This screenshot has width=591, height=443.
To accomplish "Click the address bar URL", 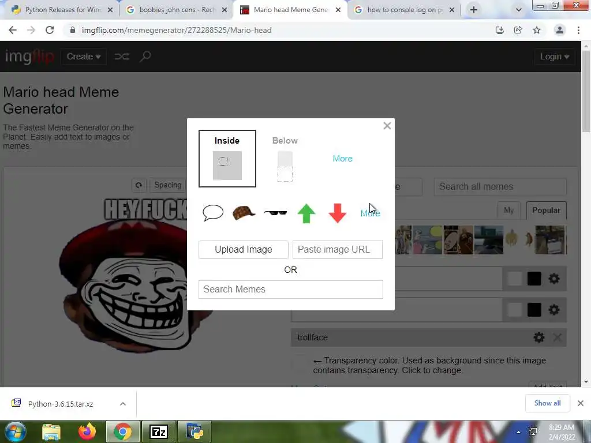I will pos(177,30).
